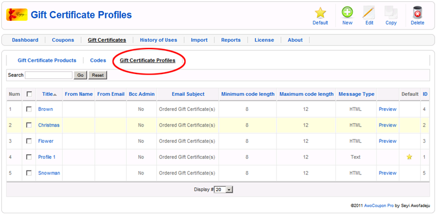The width and height of the screenshot is (438, 215).
Task: Select the Gift Certificate Profiles subtab
Action: (148, 60)
